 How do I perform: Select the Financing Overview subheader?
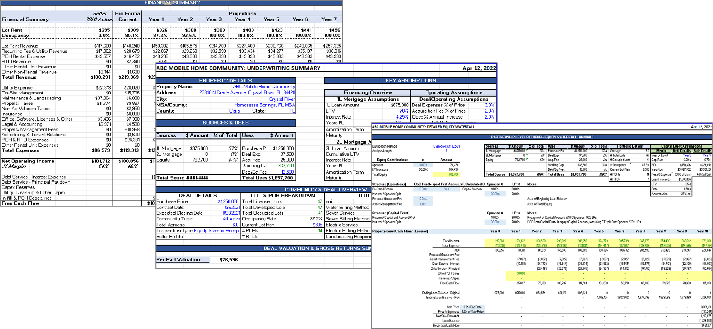tap(368, 92)
